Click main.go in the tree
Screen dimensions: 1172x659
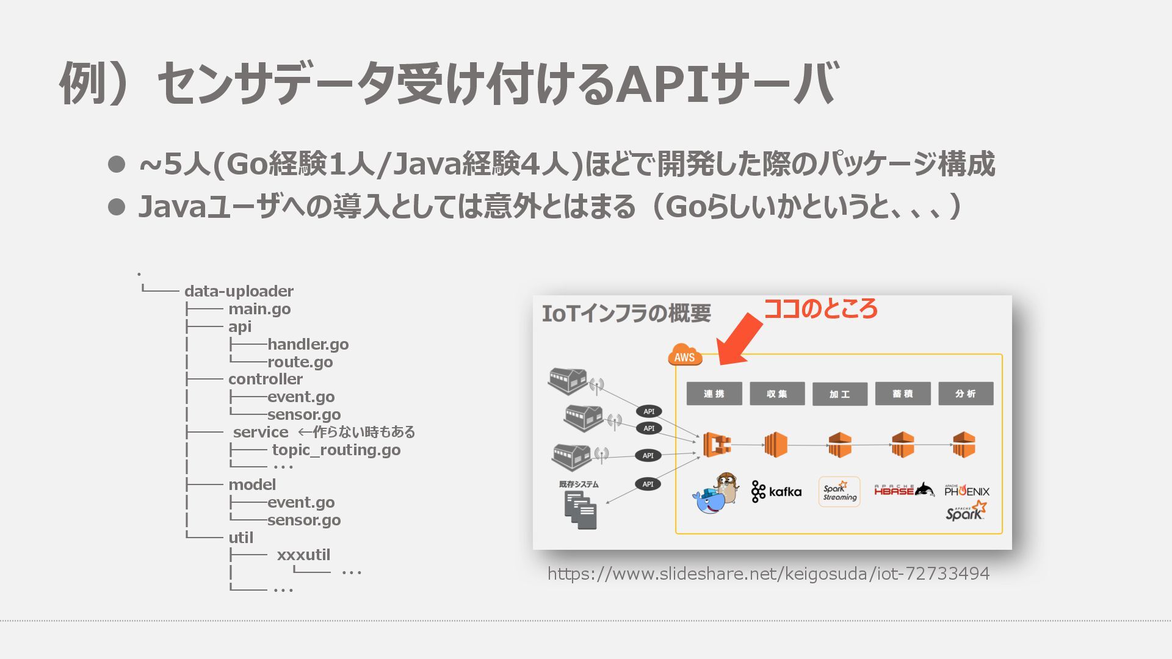click(x=259, y=309)
